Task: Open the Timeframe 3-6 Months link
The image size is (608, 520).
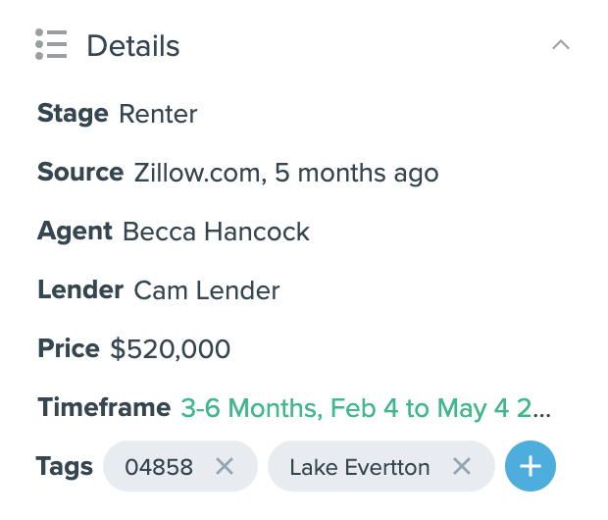Action: pyautogui.click(x=366, y=408)
